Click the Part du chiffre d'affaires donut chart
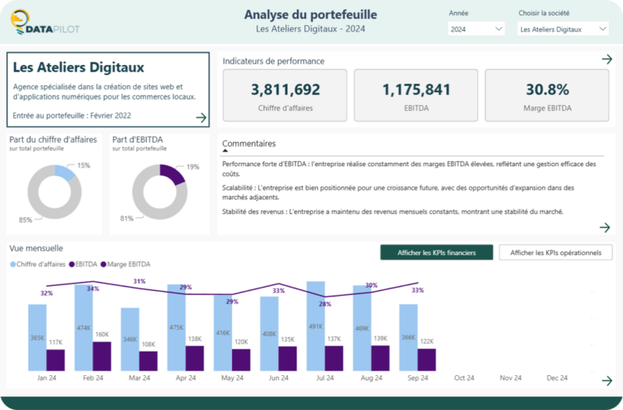Viewport: 623px width, 410px height. [x=54, y=191]
